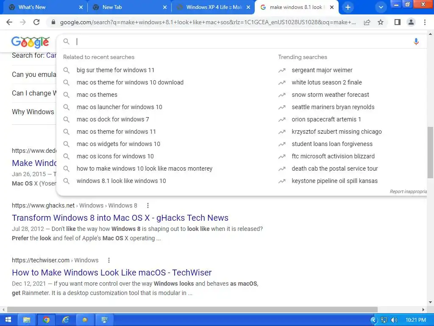Start voice search with microphone

[416, 42]
